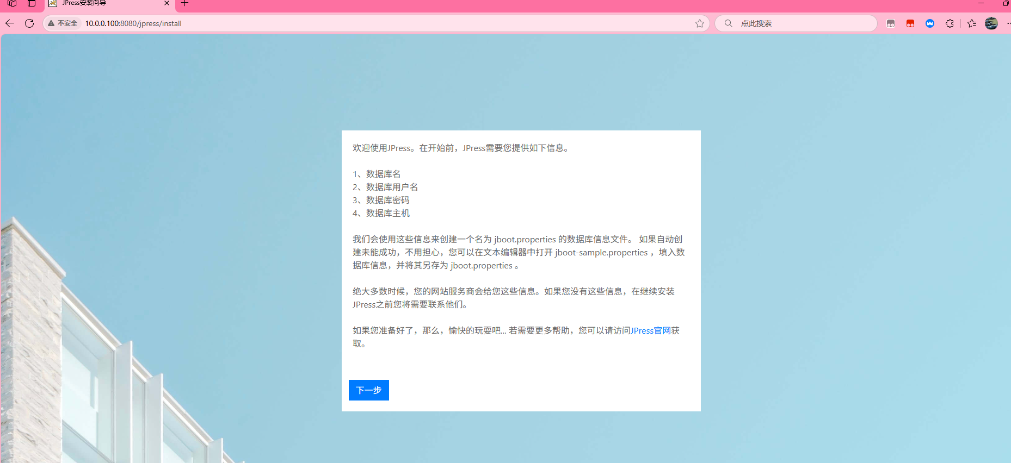Screen dimensions: 1011x463
Task: Open the profile avatar
Action: click(x=991, y=23)
